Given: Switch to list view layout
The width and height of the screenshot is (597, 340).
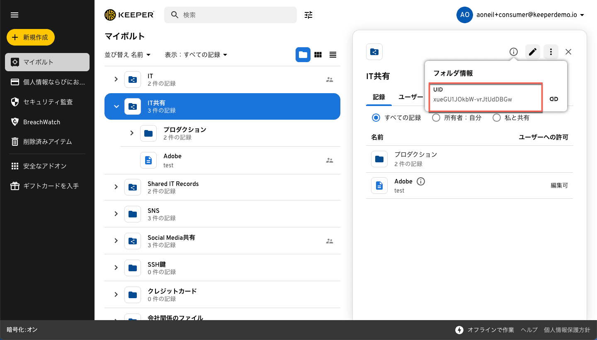Looking at the screenshot, I should point(333,55).
